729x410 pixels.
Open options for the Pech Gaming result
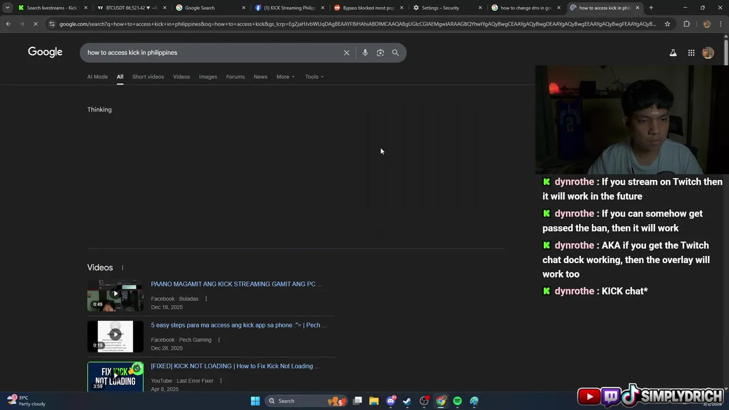219,340
